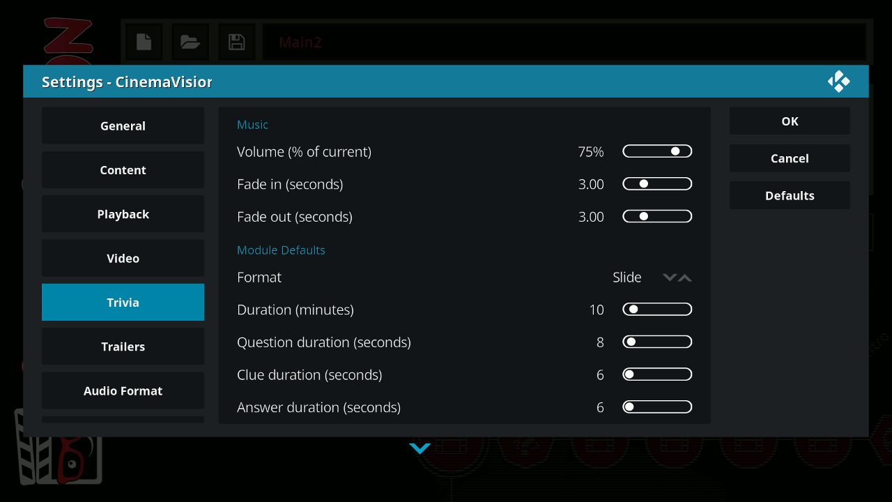Open the General settings category

click(x=123, y=126)
